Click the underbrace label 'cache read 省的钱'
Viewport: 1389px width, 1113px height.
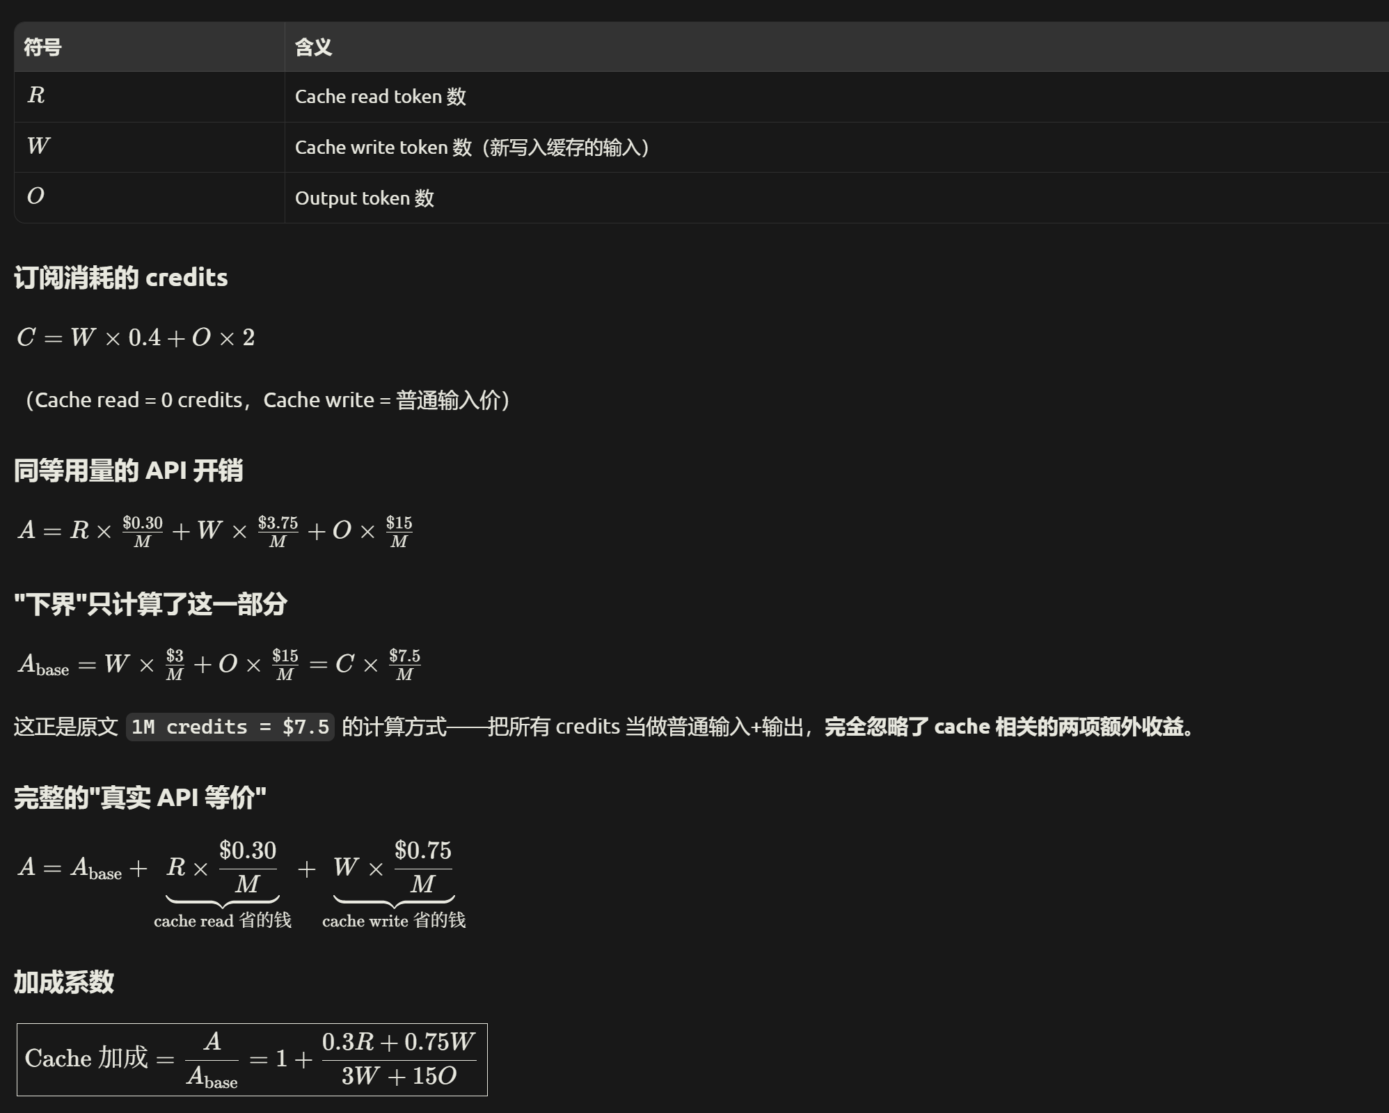223,920
